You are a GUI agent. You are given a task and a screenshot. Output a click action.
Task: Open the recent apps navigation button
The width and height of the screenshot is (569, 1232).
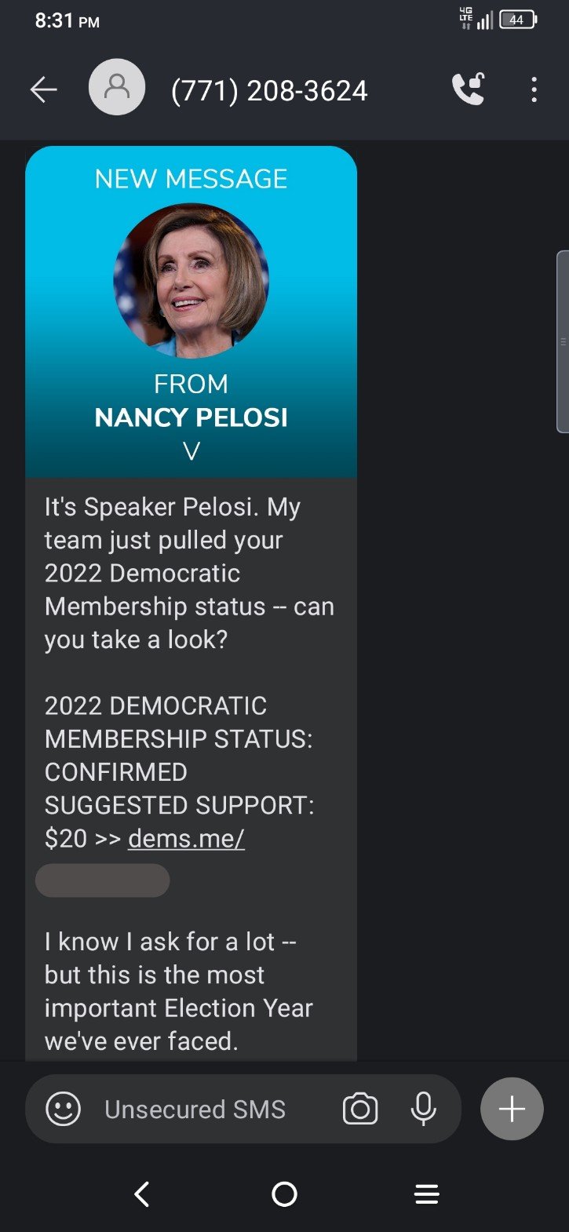click(426, 1194)
